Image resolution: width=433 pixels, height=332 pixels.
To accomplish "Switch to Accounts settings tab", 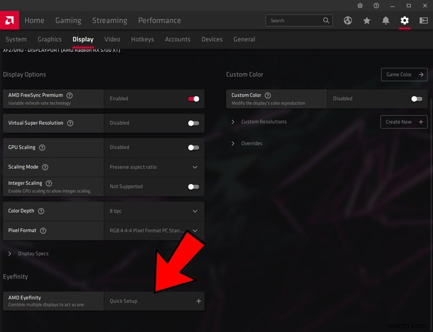I will (178, 40).
